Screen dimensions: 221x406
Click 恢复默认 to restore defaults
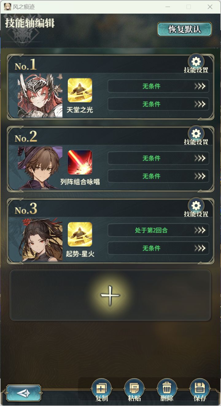pos(184,29)
